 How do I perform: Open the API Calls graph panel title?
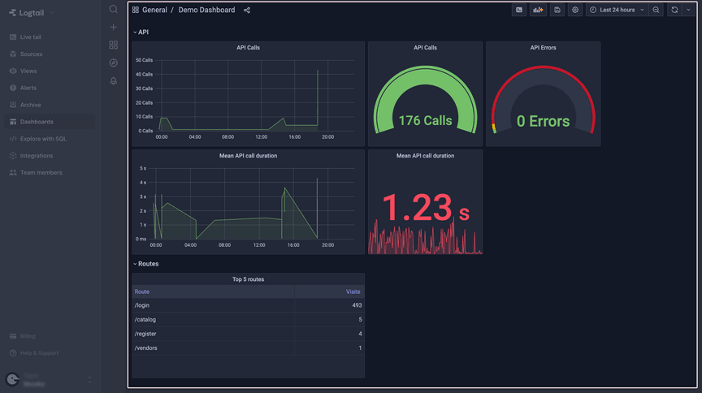(x=248, y=47)
